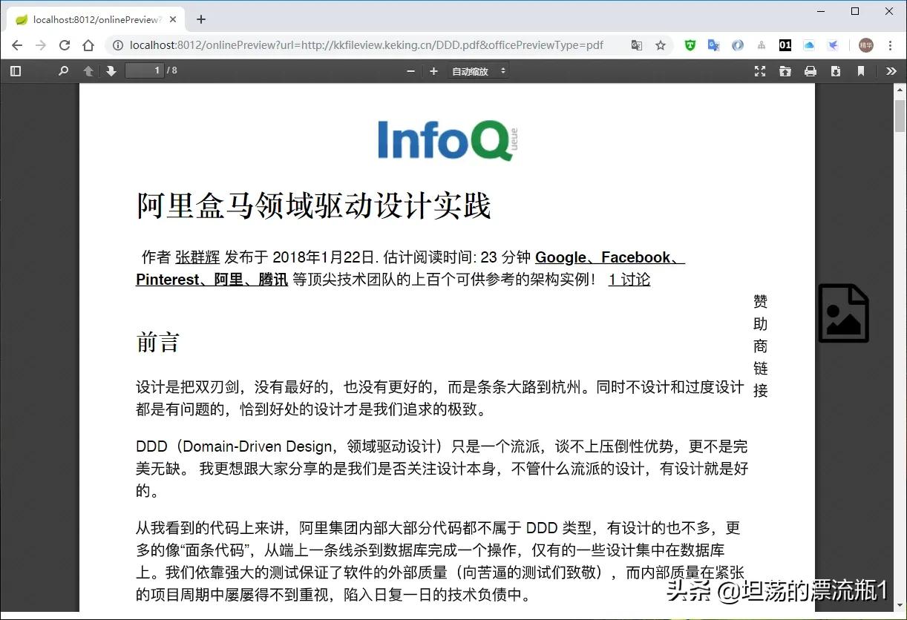Click the blue cloud extension icon
Viewport: 907px width, 620px height.
808,45
